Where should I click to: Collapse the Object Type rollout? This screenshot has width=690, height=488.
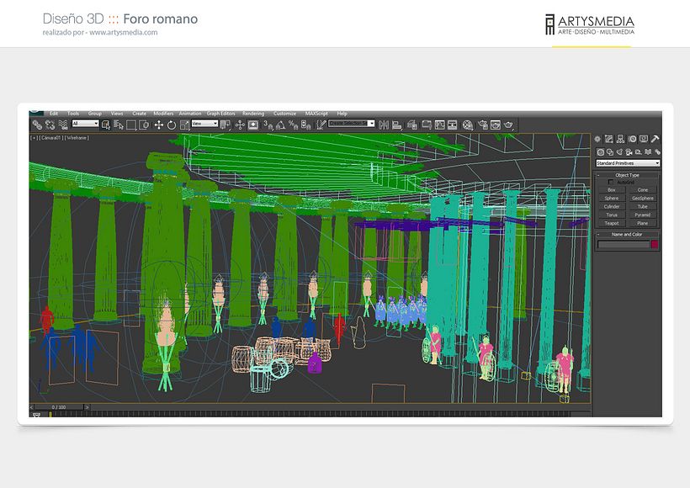tap(628, 175)
